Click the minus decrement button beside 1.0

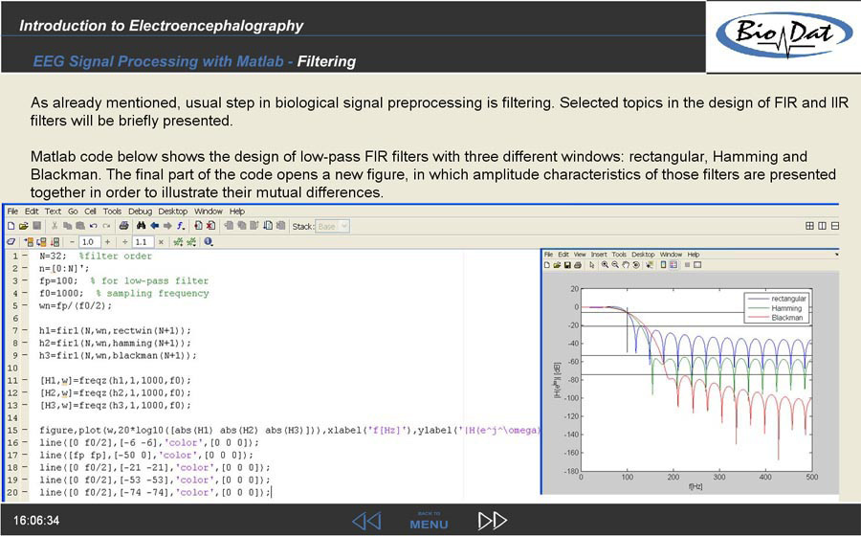pyautogui.click(x=72, y=242)
